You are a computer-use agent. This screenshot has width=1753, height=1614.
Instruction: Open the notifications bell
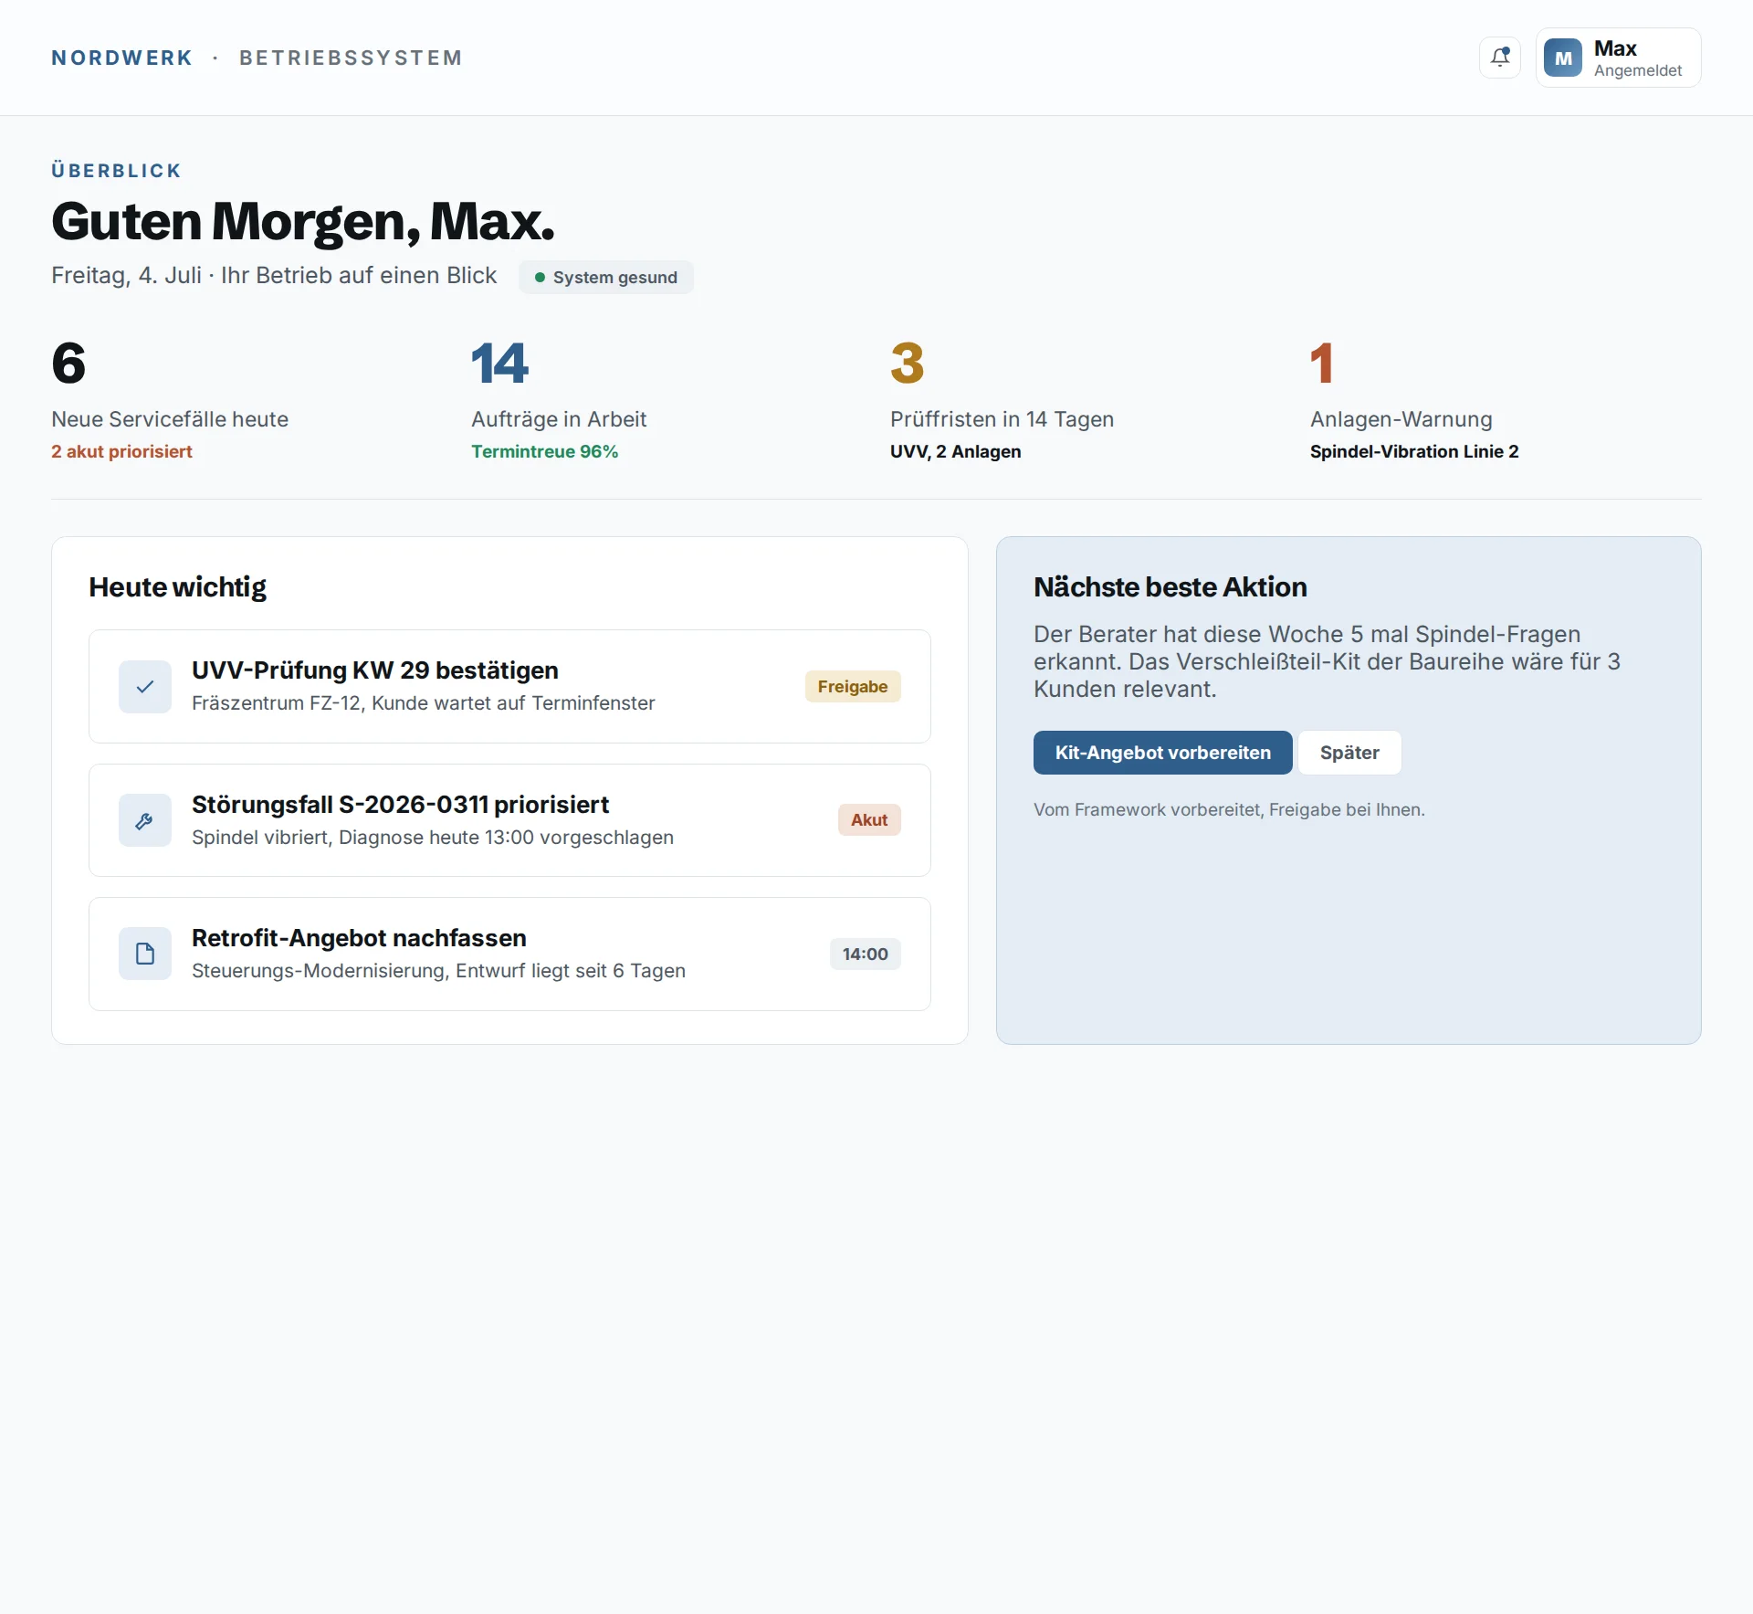(x=1499, y=58)
